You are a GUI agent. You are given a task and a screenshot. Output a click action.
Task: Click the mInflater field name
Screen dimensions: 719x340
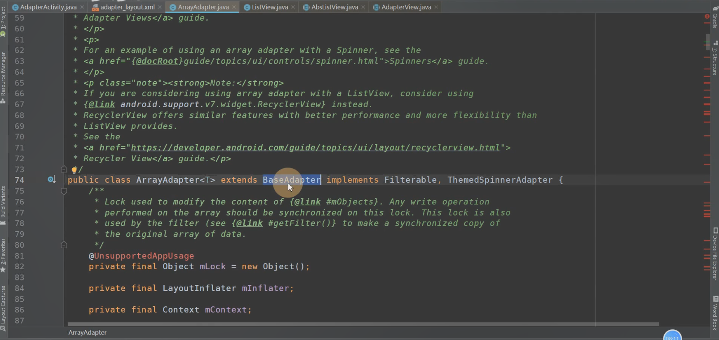(265, 288)
